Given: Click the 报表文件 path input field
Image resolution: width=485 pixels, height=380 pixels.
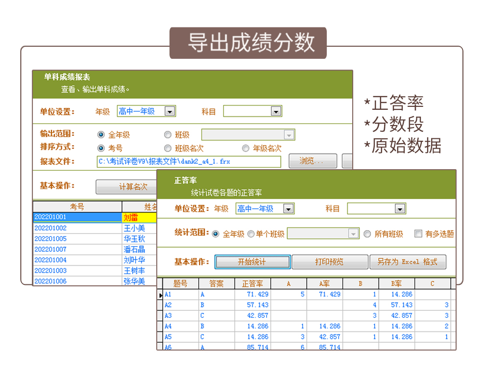Looking at the screenshot, I should [189, 162].
